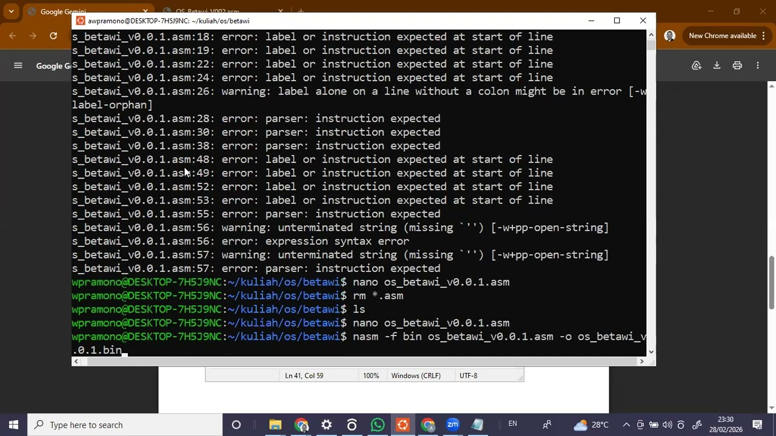Close the Google Gemini tab
The height and width of the screenshot is (436, 776).
(145, 12)
